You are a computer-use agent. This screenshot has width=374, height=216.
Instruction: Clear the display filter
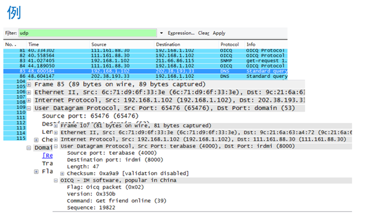203,33
